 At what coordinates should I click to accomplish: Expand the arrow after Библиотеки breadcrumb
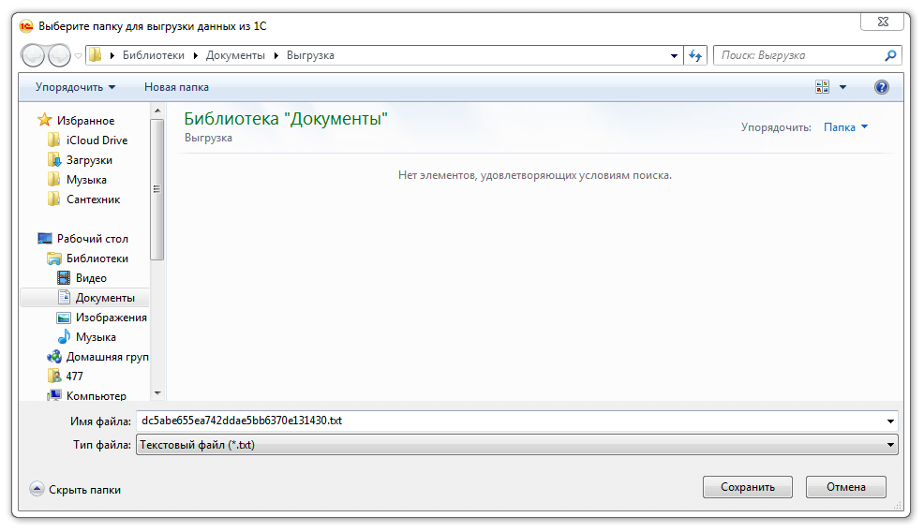195,55
